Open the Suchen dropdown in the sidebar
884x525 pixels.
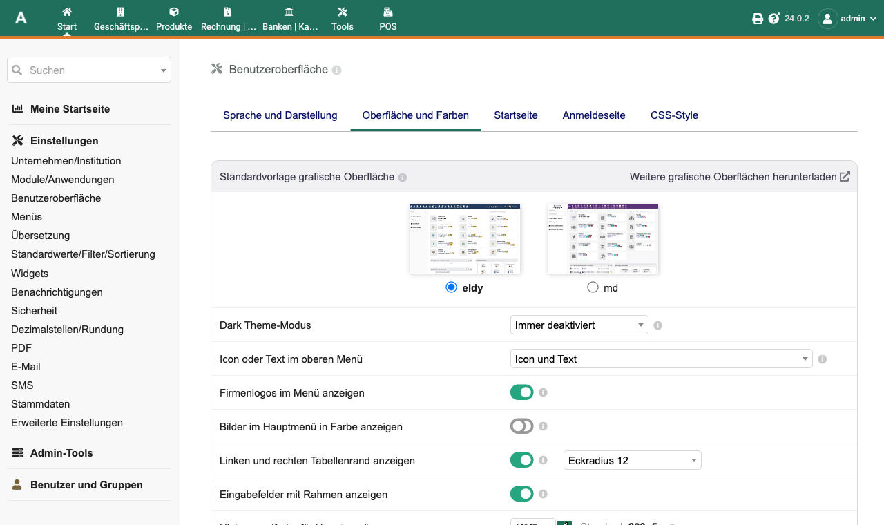tap(89, 70)
